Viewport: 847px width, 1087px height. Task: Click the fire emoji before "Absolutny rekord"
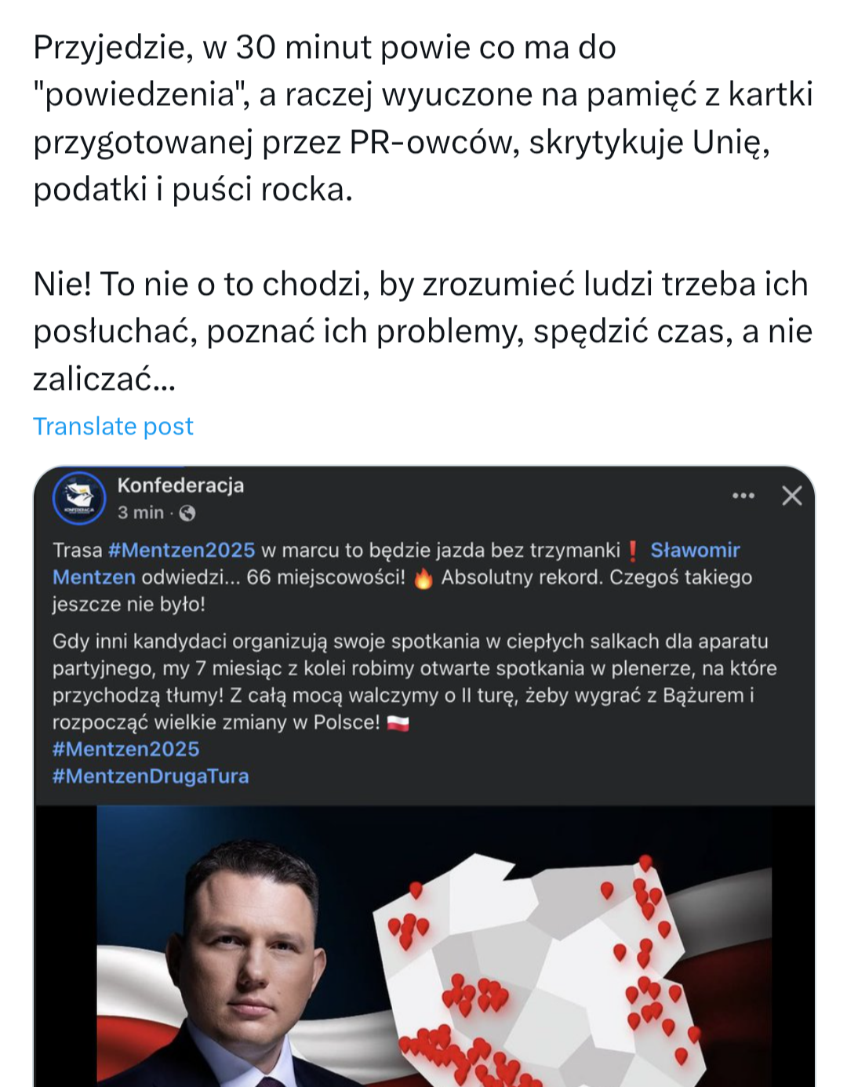coord(423,579)
